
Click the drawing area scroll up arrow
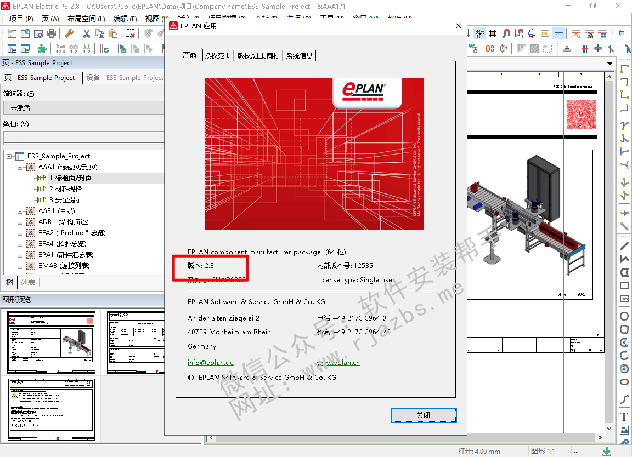(609, 77)
